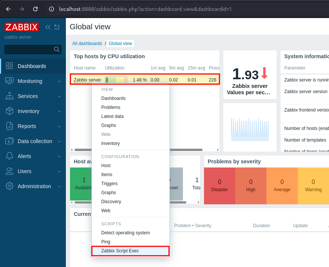Click the Users people icon
329x267 pixels.
tap(9, 171)
